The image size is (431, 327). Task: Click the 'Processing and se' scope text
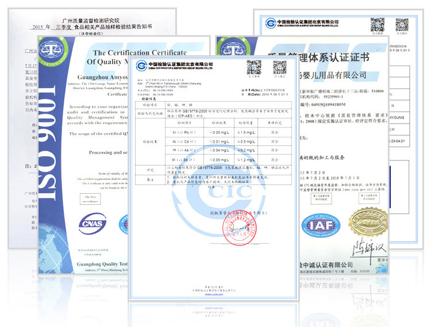click(108, 152)
